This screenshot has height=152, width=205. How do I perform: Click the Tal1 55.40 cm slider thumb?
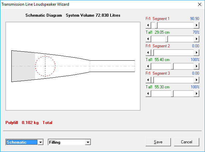point(172,66)
